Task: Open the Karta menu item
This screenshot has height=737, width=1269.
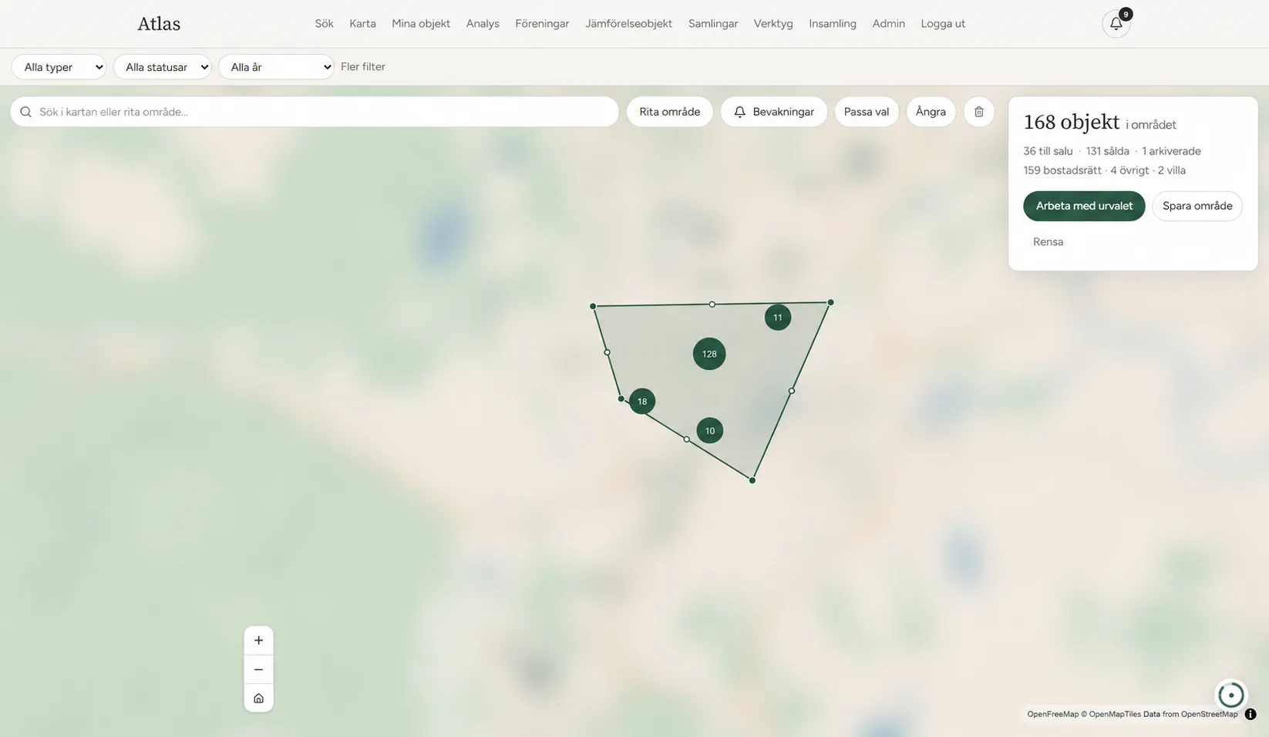Action: click(362, 24)
